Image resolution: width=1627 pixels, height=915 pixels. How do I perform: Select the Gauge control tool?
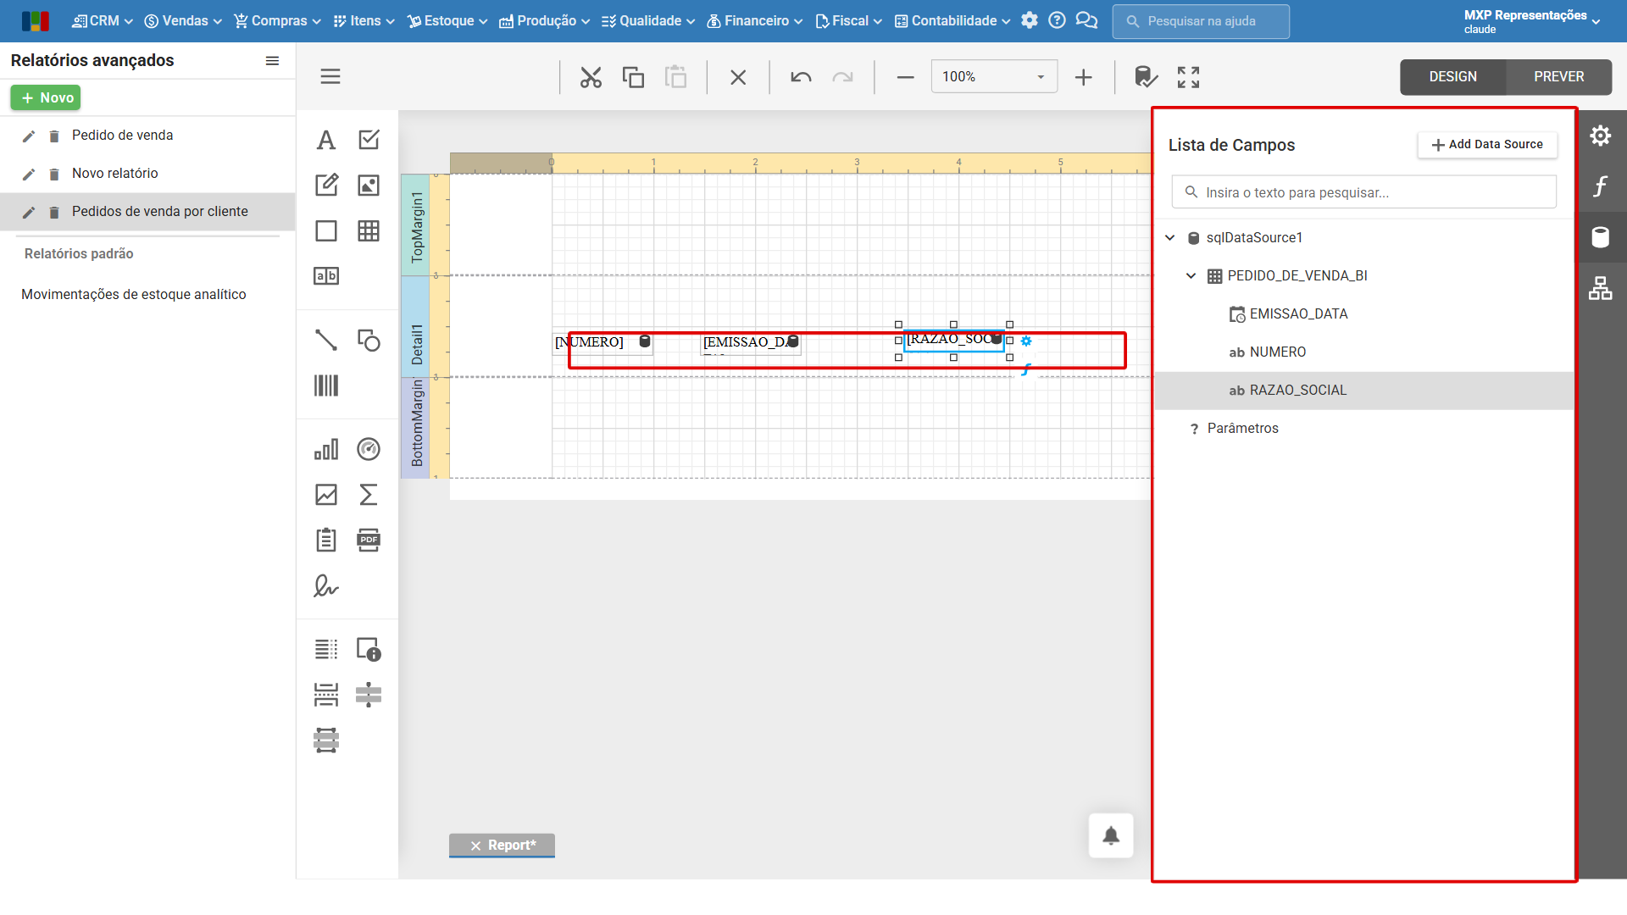(369, 449)
